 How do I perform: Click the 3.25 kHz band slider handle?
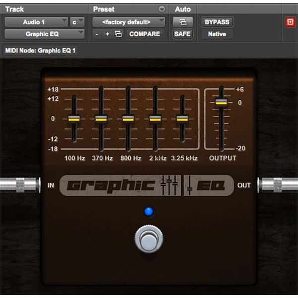[x=182, y=119]
